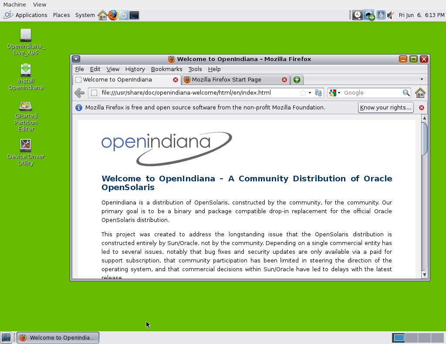The width and height of the screenshot is (446, 344).
Task: Open a new tab with plus button
Action: coord(297,80)
